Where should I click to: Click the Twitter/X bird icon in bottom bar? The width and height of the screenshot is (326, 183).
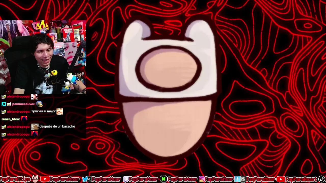tap(87, 179)
